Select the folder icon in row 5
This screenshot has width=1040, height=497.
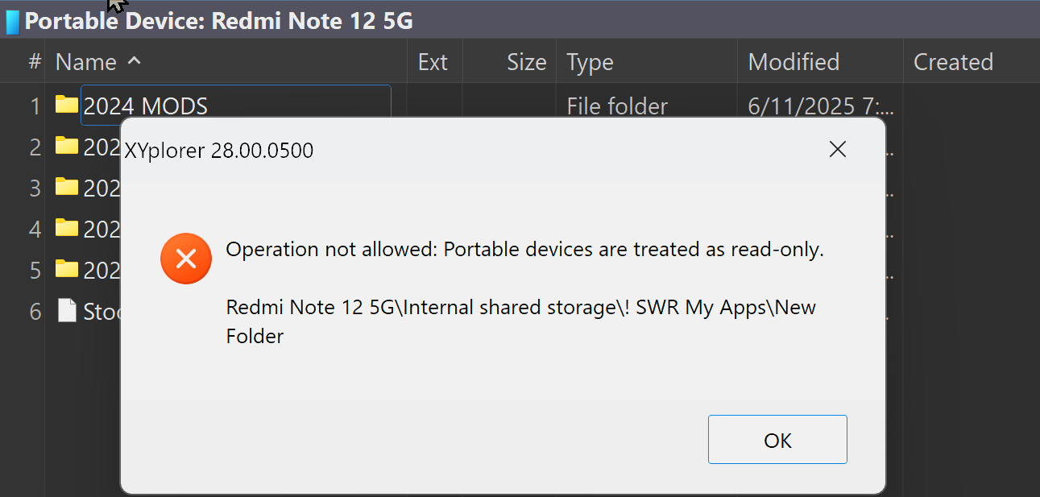(x=67, y=270)
